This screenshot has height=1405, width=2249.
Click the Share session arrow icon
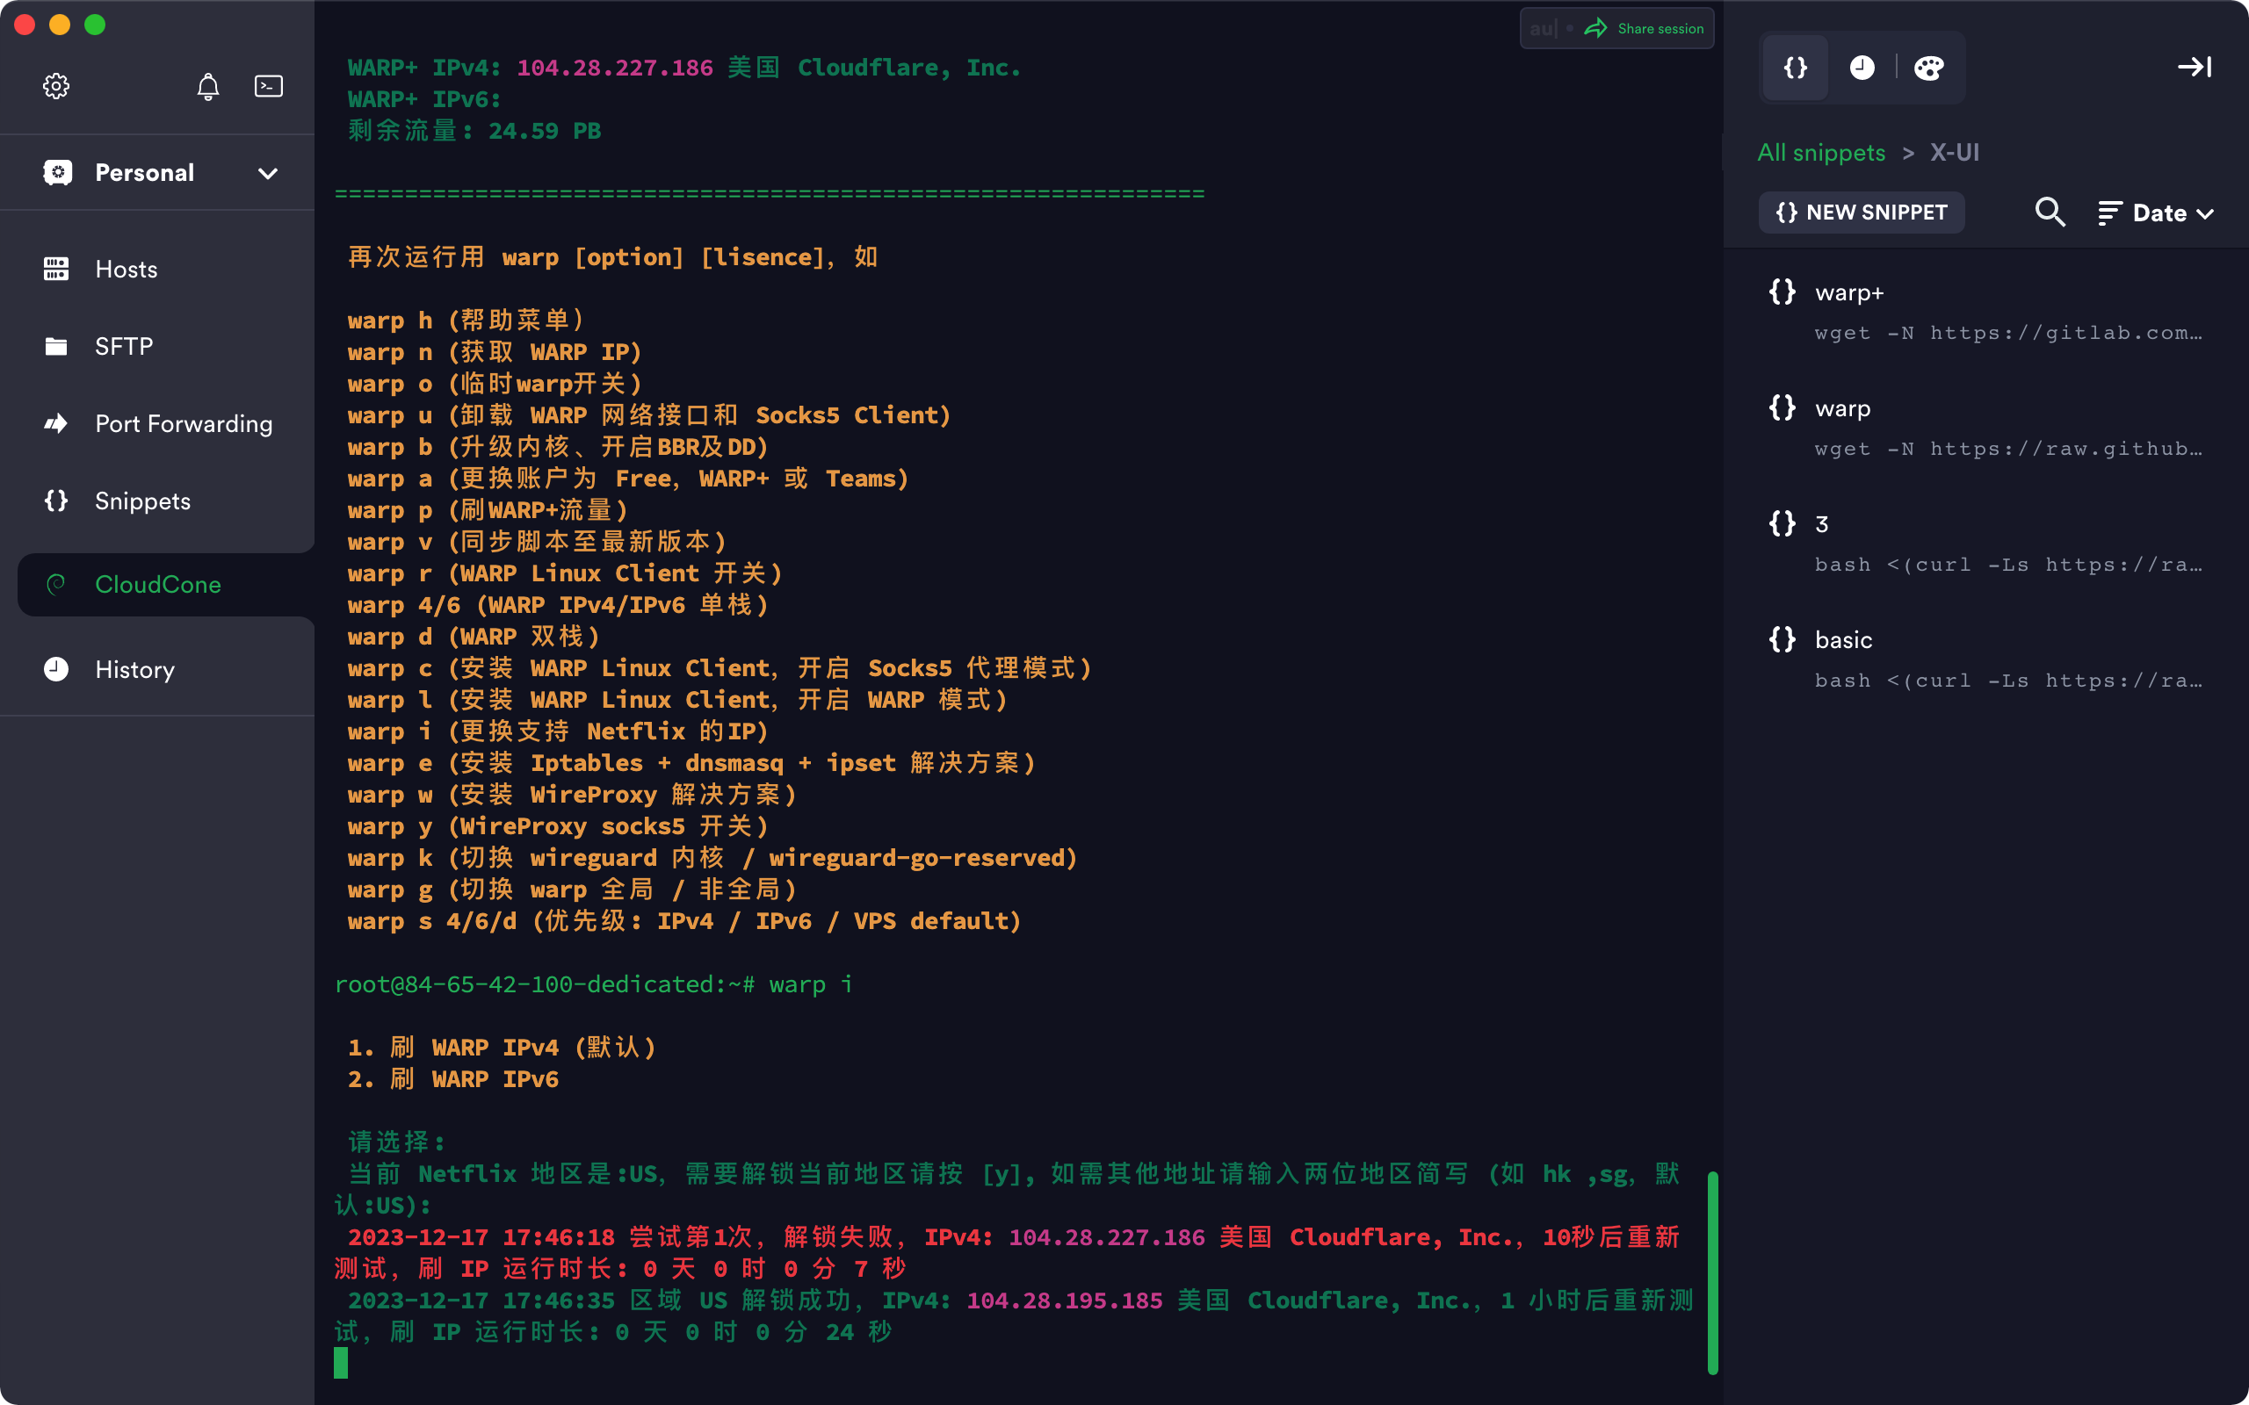[1595, 29]
